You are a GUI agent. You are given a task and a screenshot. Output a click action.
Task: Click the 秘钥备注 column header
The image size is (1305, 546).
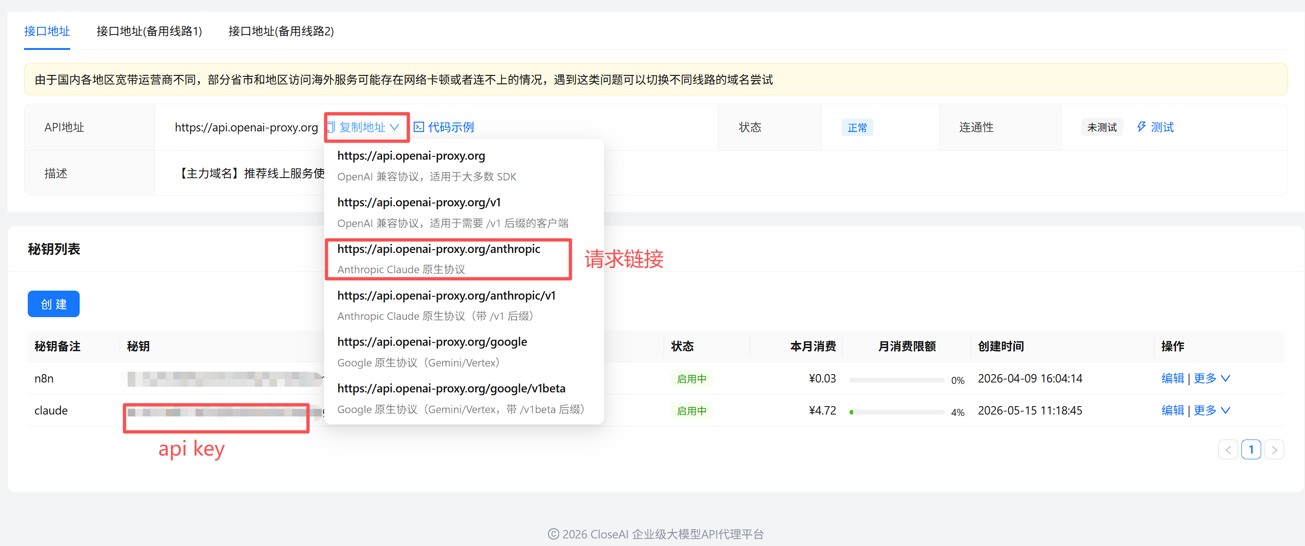[x=57, y=346]
